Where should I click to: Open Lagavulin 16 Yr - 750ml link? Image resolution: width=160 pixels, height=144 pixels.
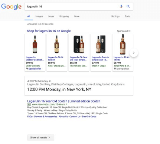pos(122,59)
